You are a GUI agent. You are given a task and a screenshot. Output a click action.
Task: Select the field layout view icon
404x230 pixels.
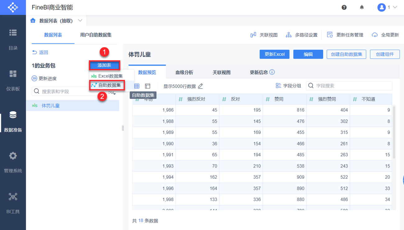148,86
